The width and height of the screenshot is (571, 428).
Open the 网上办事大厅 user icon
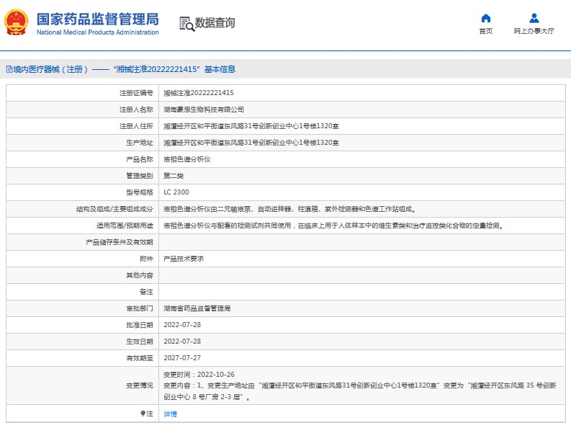[x=534, y=18]
